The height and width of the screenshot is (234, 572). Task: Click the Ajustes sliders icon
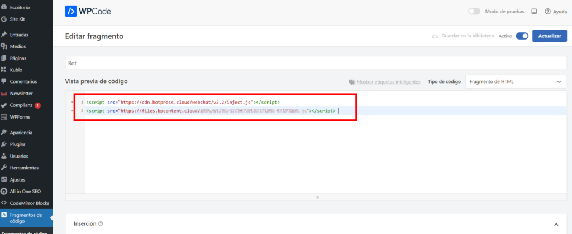coord(4,179)
